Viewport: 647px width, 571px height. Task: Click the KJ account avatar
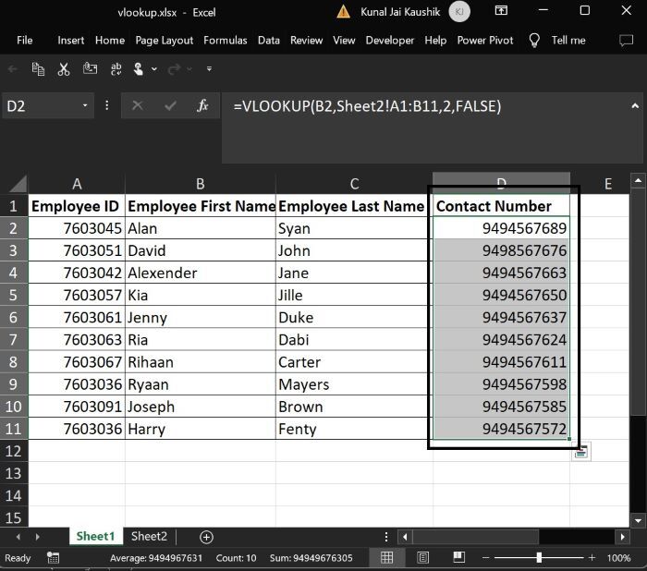coord(459,12)
